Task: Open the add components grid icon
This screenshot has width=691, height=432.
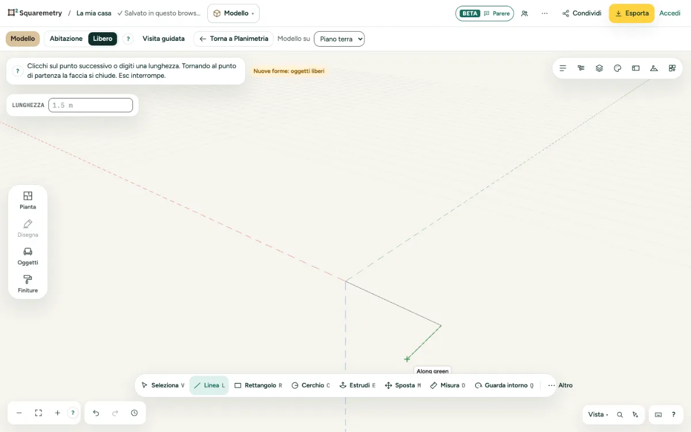Action: tap(672, 68)
